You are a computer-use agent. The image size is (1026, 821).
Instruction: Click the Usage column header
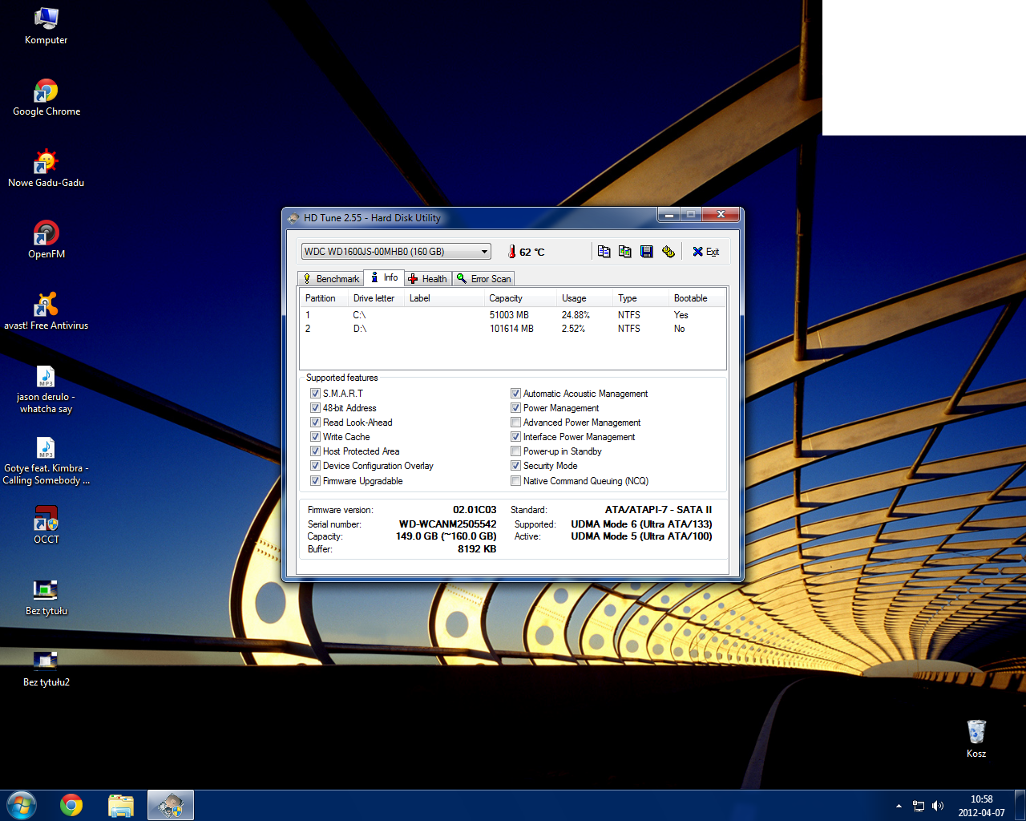click(x=585, y=298)
